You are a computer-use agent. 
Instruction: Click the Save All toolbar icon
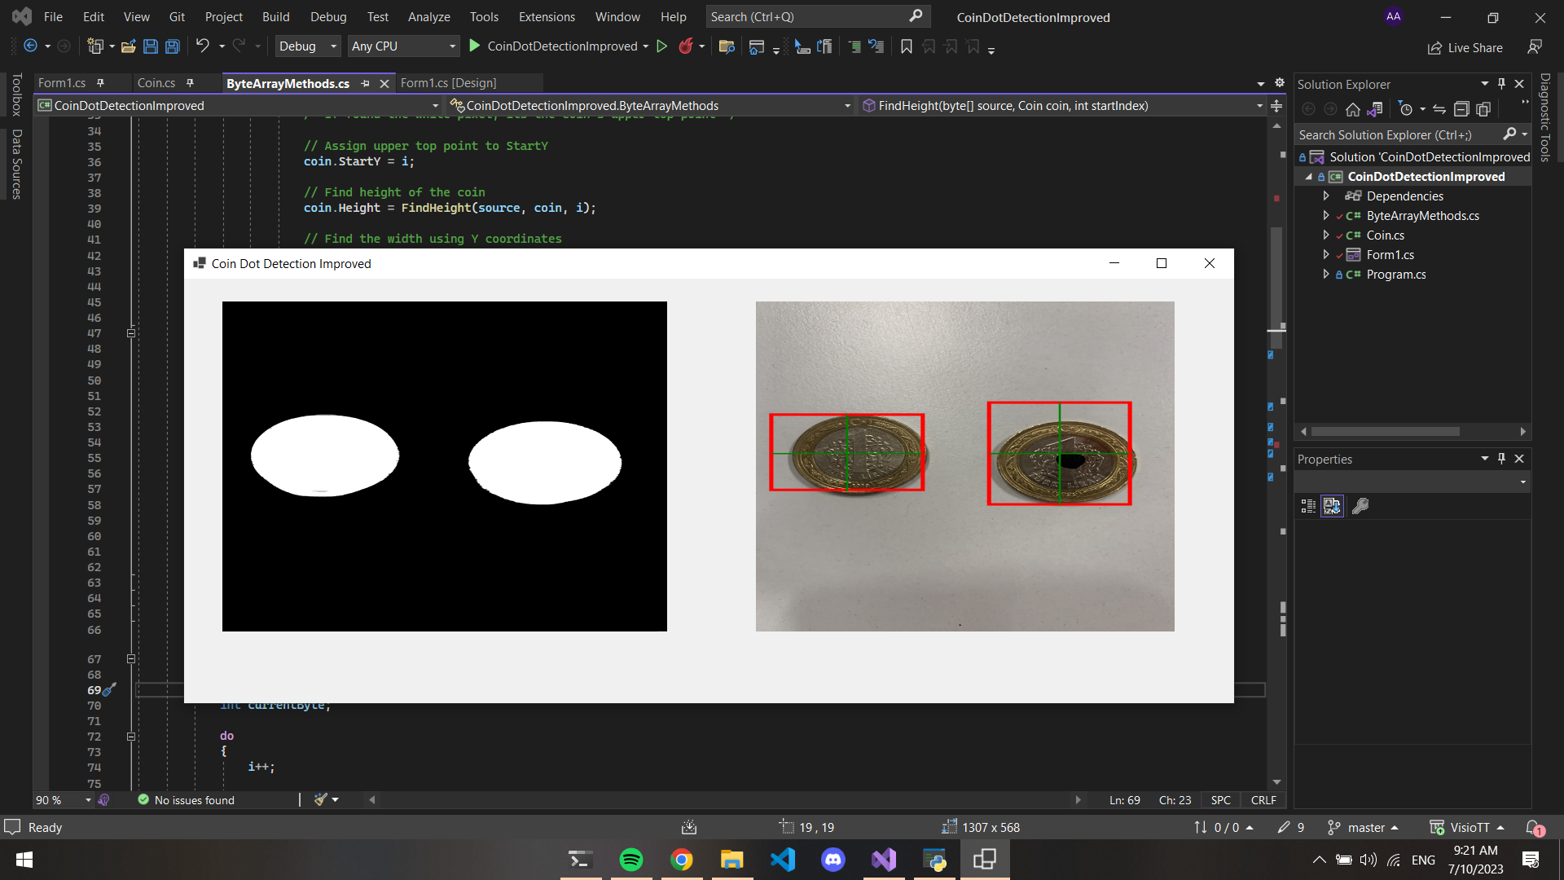click(x=173, y=46)
